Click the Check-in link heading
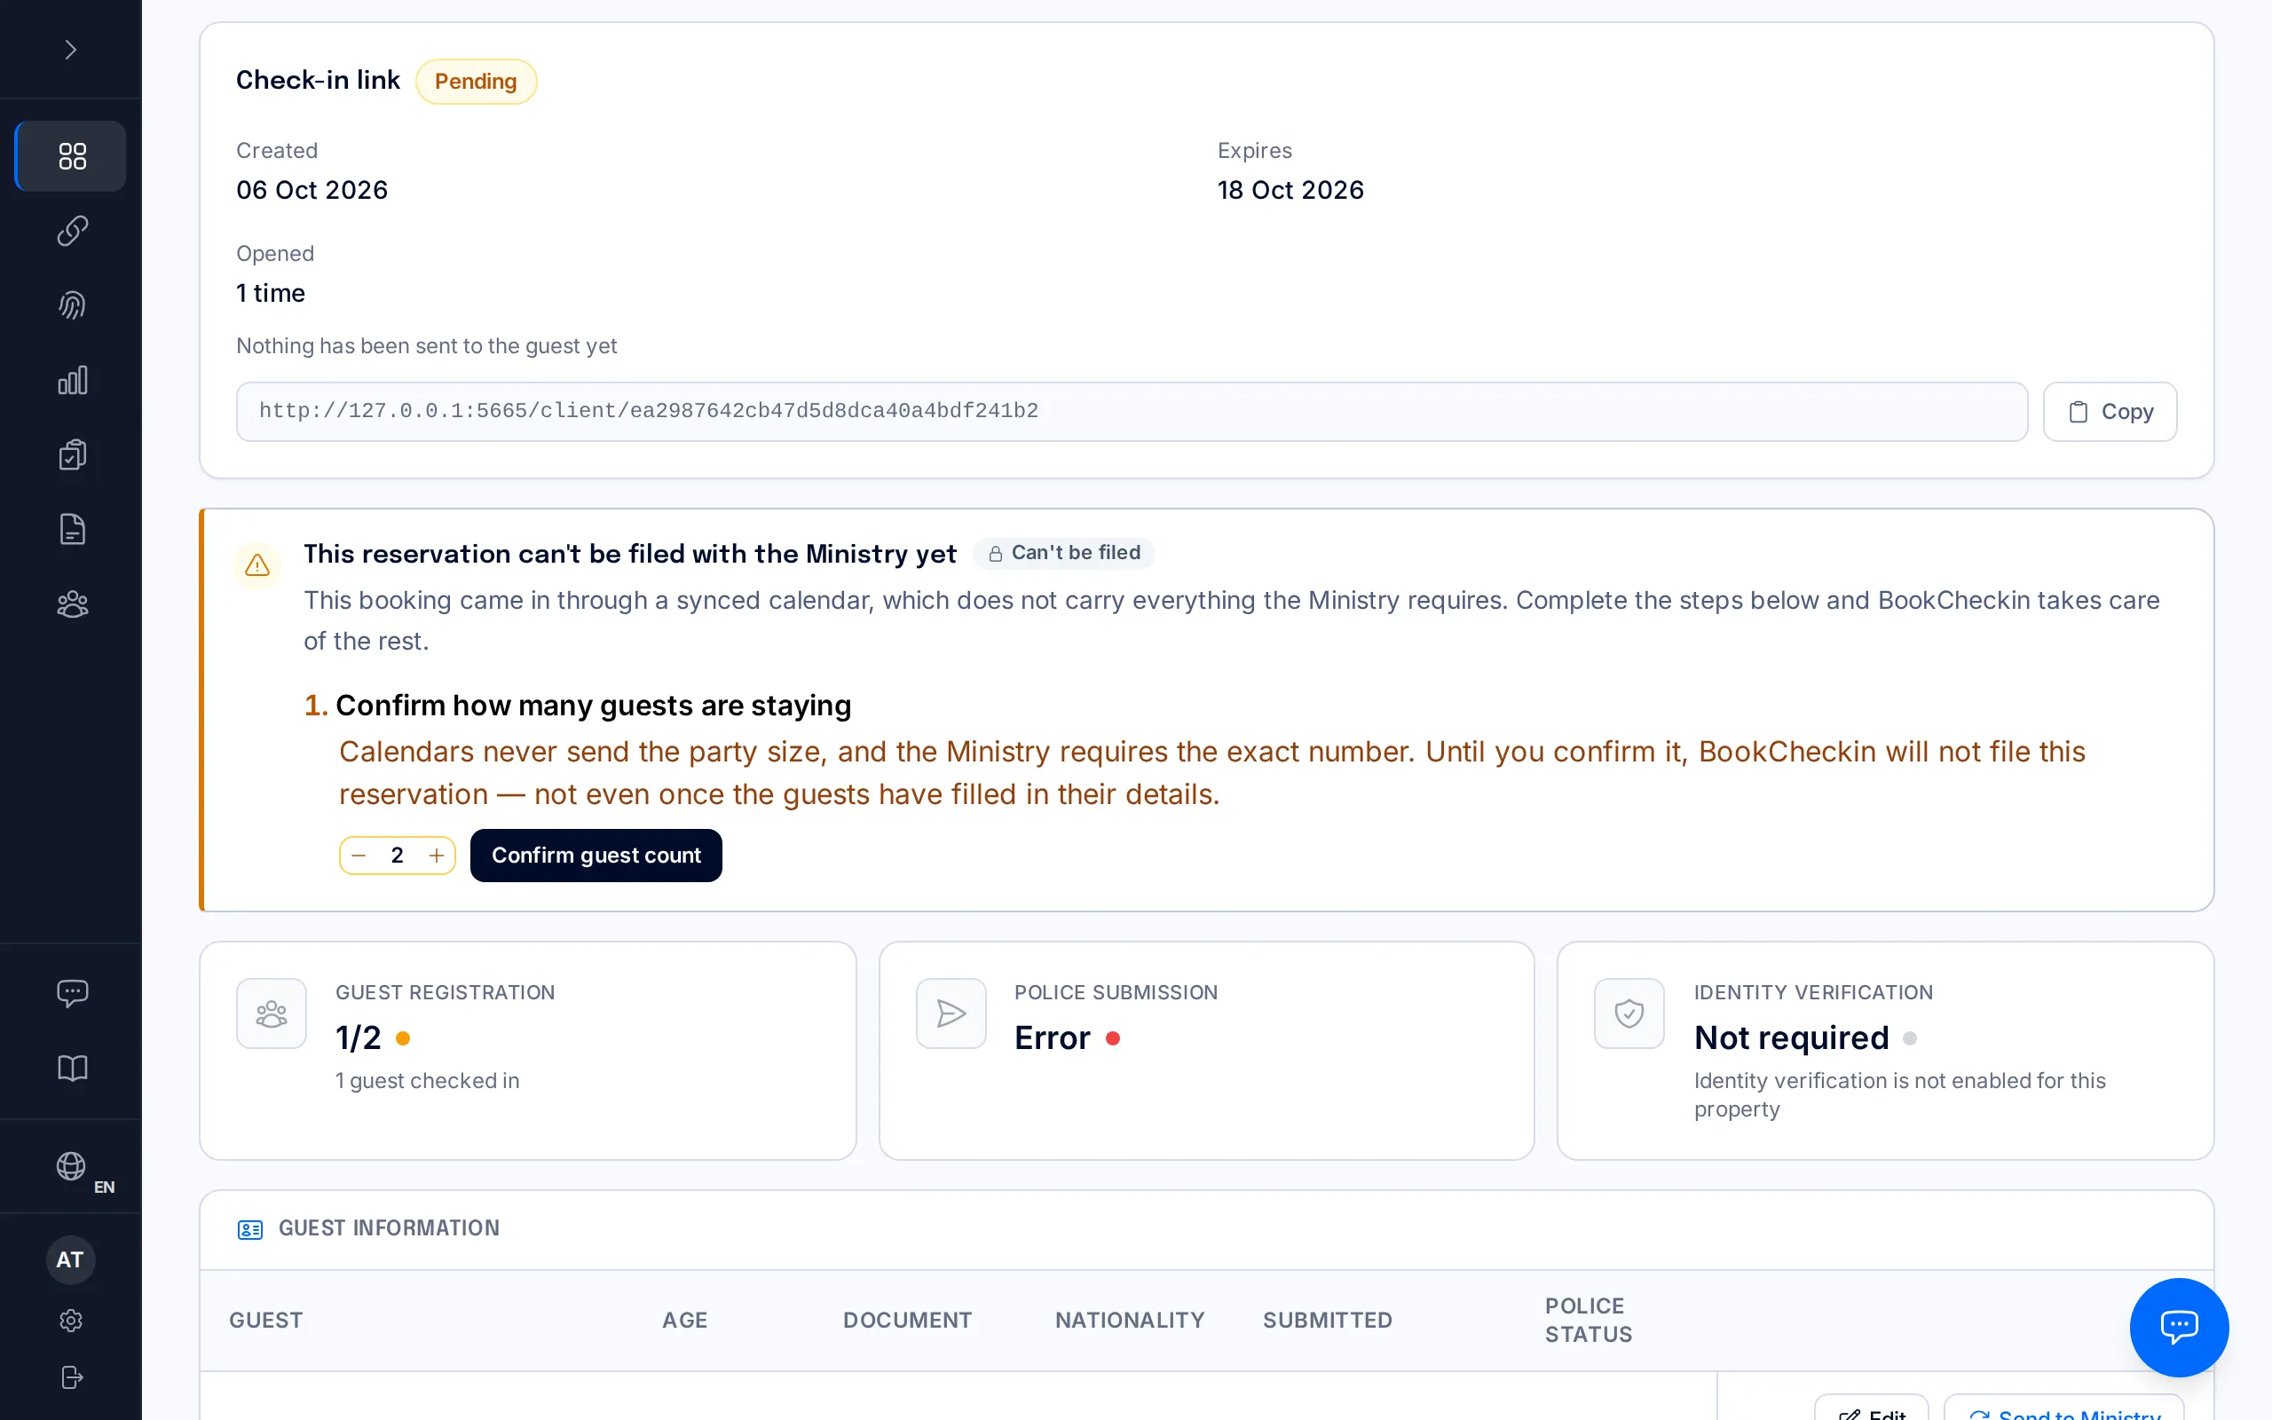 (318, 80)
